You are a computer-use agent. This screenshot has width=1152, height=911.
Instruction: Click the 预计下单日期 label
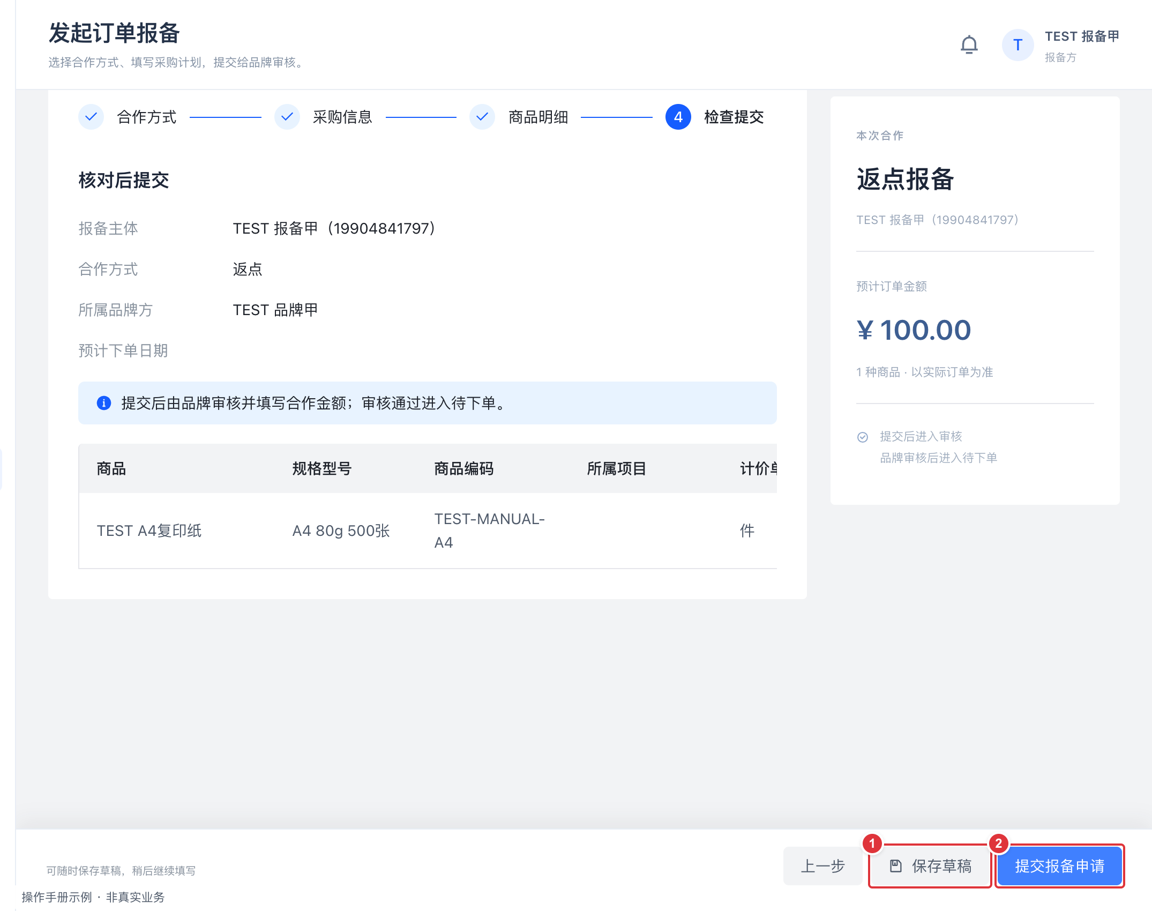tap(123, 350)
